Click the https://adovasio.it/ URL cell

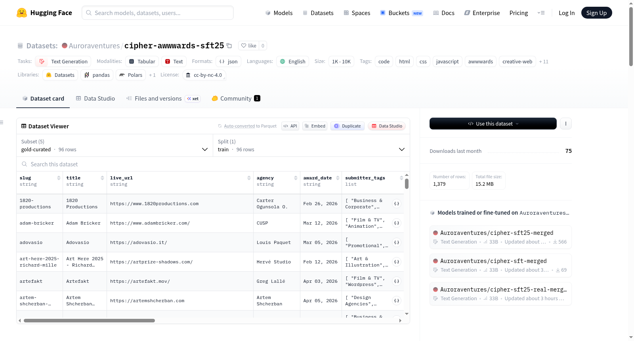(139, 242)
